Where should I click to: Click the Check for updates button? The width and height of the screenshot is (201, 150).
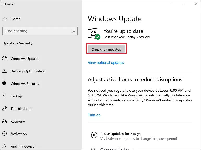[x=106, y=49]
